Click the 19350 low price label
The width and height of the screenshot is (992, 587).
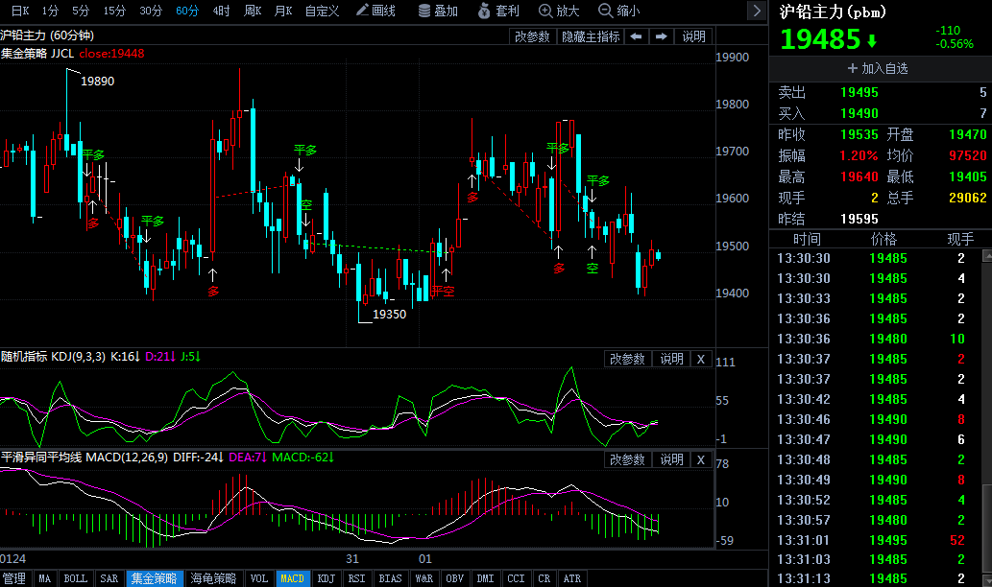[389, 314]
